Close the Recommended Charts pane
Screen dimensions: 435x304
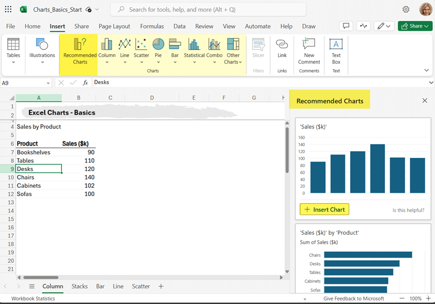click(424, 101)
